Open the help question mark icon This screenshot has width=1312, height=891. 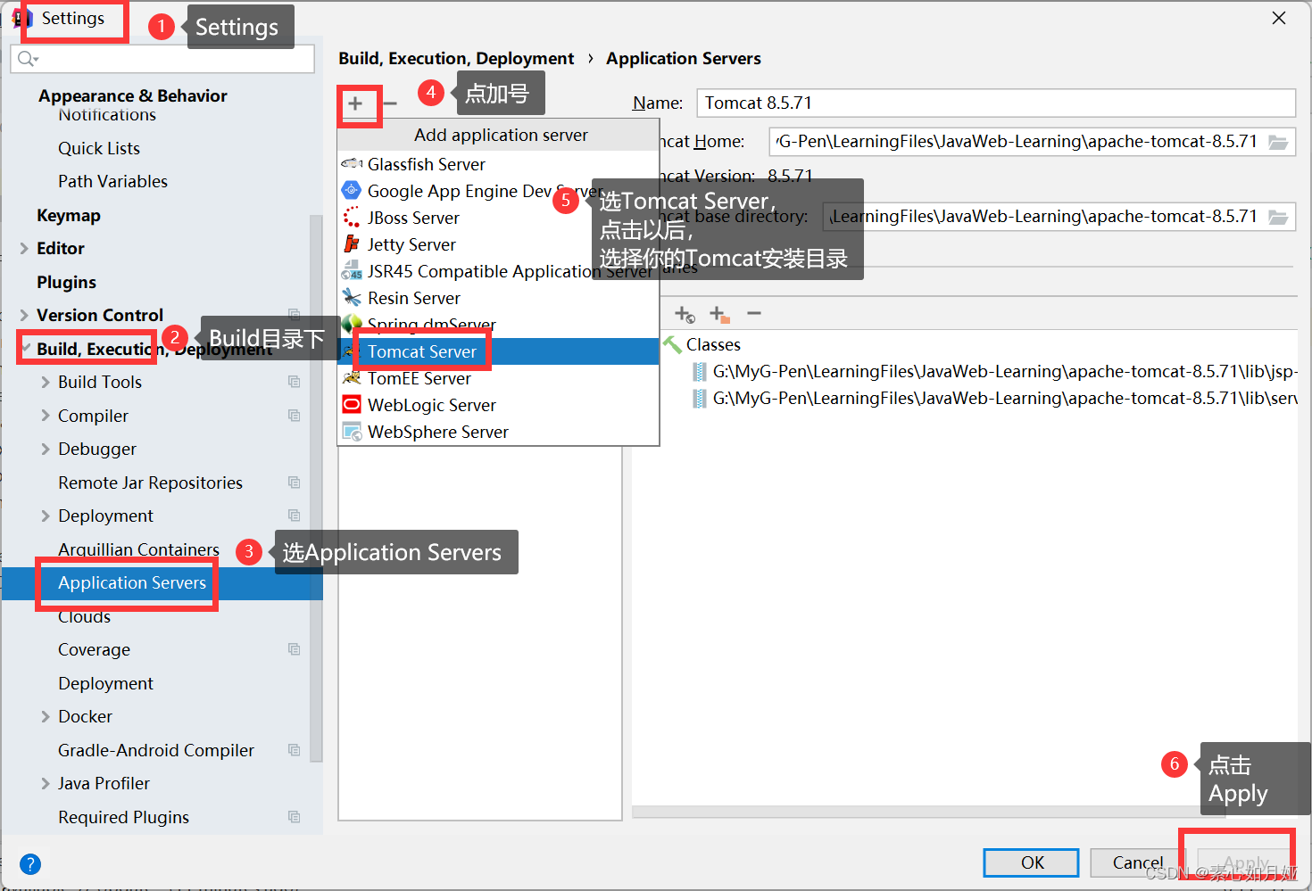coord(30,863)
